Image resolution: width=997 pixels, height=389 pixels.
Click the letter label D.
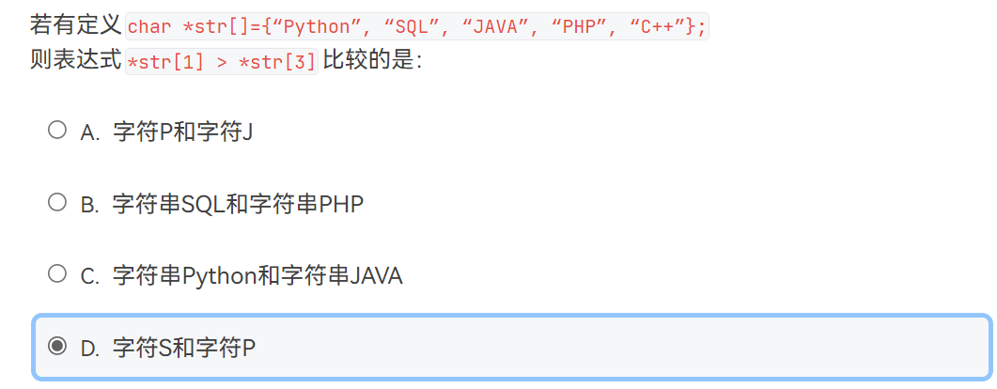(89, 349)
